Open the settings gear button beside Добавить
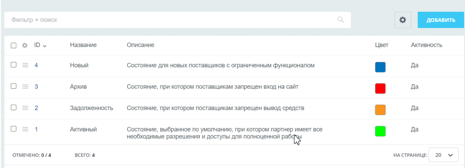The height and width of the screenshot is (168, 465). 402,20
